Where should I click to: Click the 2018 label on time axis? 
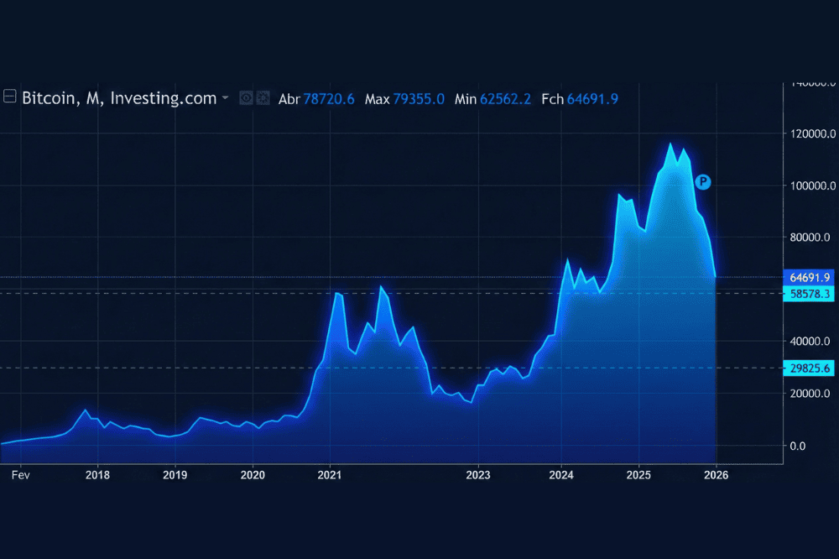[x=98, y=474]
